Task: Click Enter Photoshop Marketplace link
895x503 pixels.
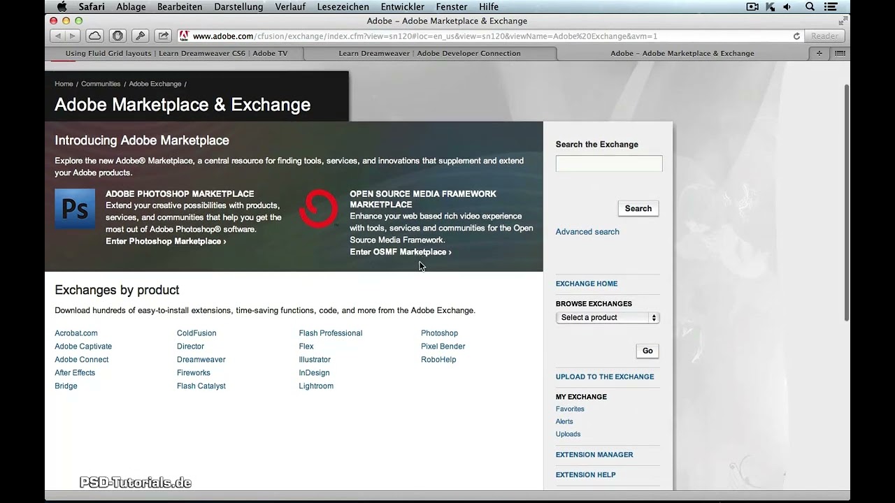Action: click(x=166, y=241)
